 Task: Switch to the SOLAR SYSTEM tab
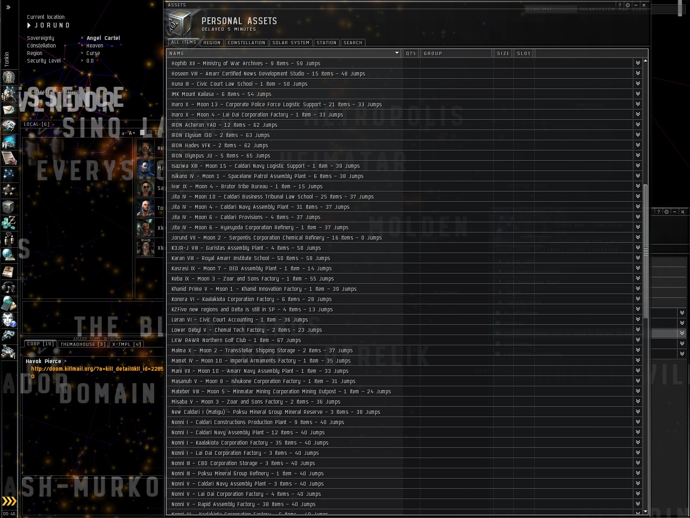[x=291, y=43]
